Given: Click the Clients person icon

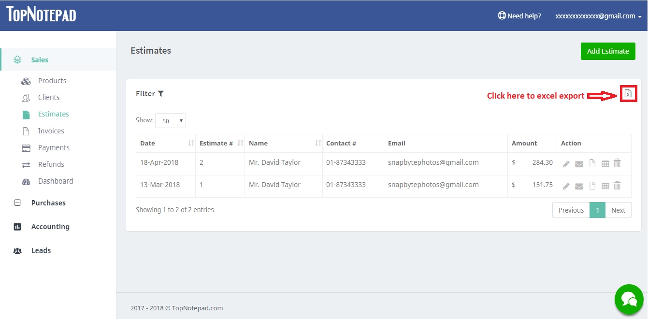Looking at the screenshot, I should pyautogui.click(x=26, y=98).
